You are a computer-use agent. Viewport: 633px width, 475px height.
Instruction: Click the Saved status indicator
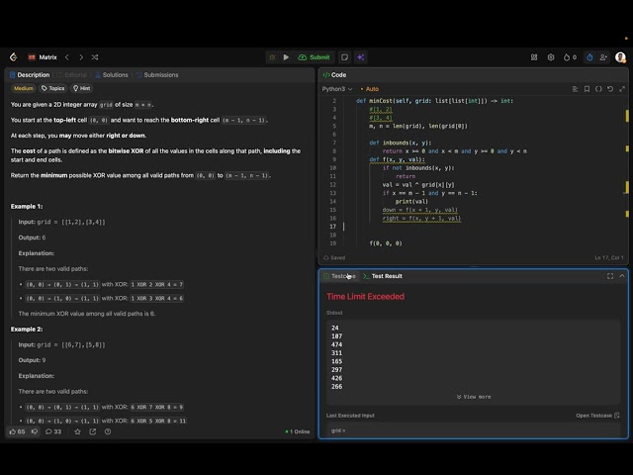(x=334, y=257)
